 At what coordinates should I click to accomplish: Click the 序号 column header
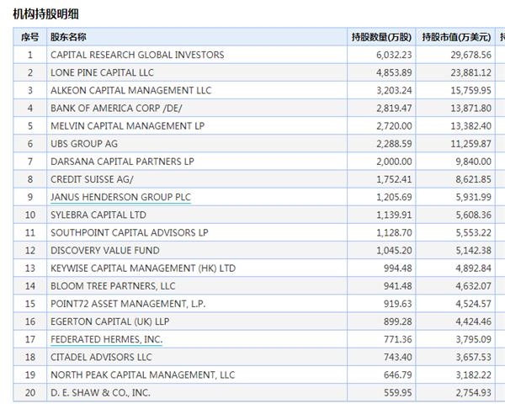click(30, 37)
